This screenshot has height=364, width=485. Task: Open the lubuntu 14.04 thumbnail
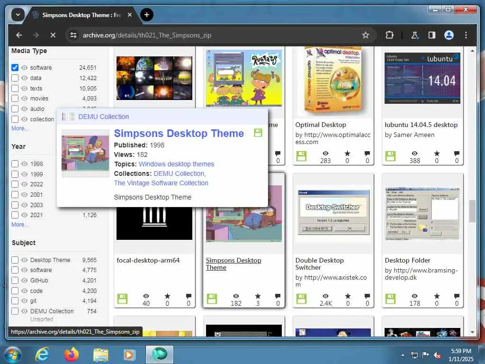click(422, 78)
